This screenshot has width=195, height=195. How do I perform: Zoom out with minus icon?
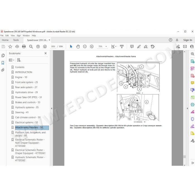(85, 47)
